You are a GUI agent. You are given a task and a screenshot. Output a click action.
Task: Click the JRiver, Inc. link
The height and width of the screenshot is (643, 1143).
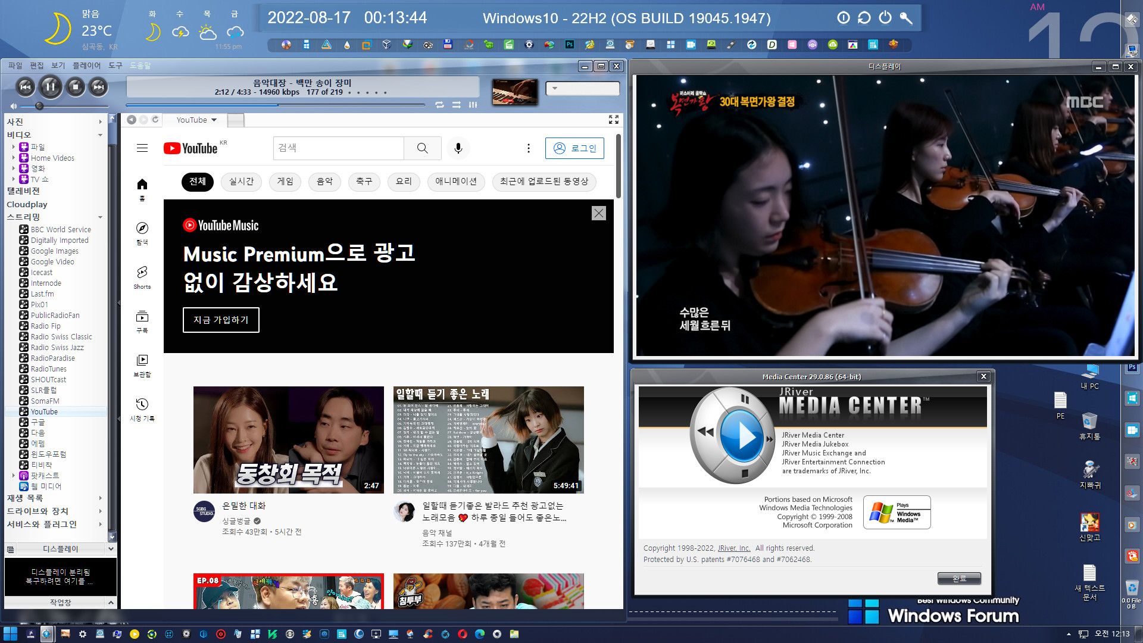[x=734, y=548]
